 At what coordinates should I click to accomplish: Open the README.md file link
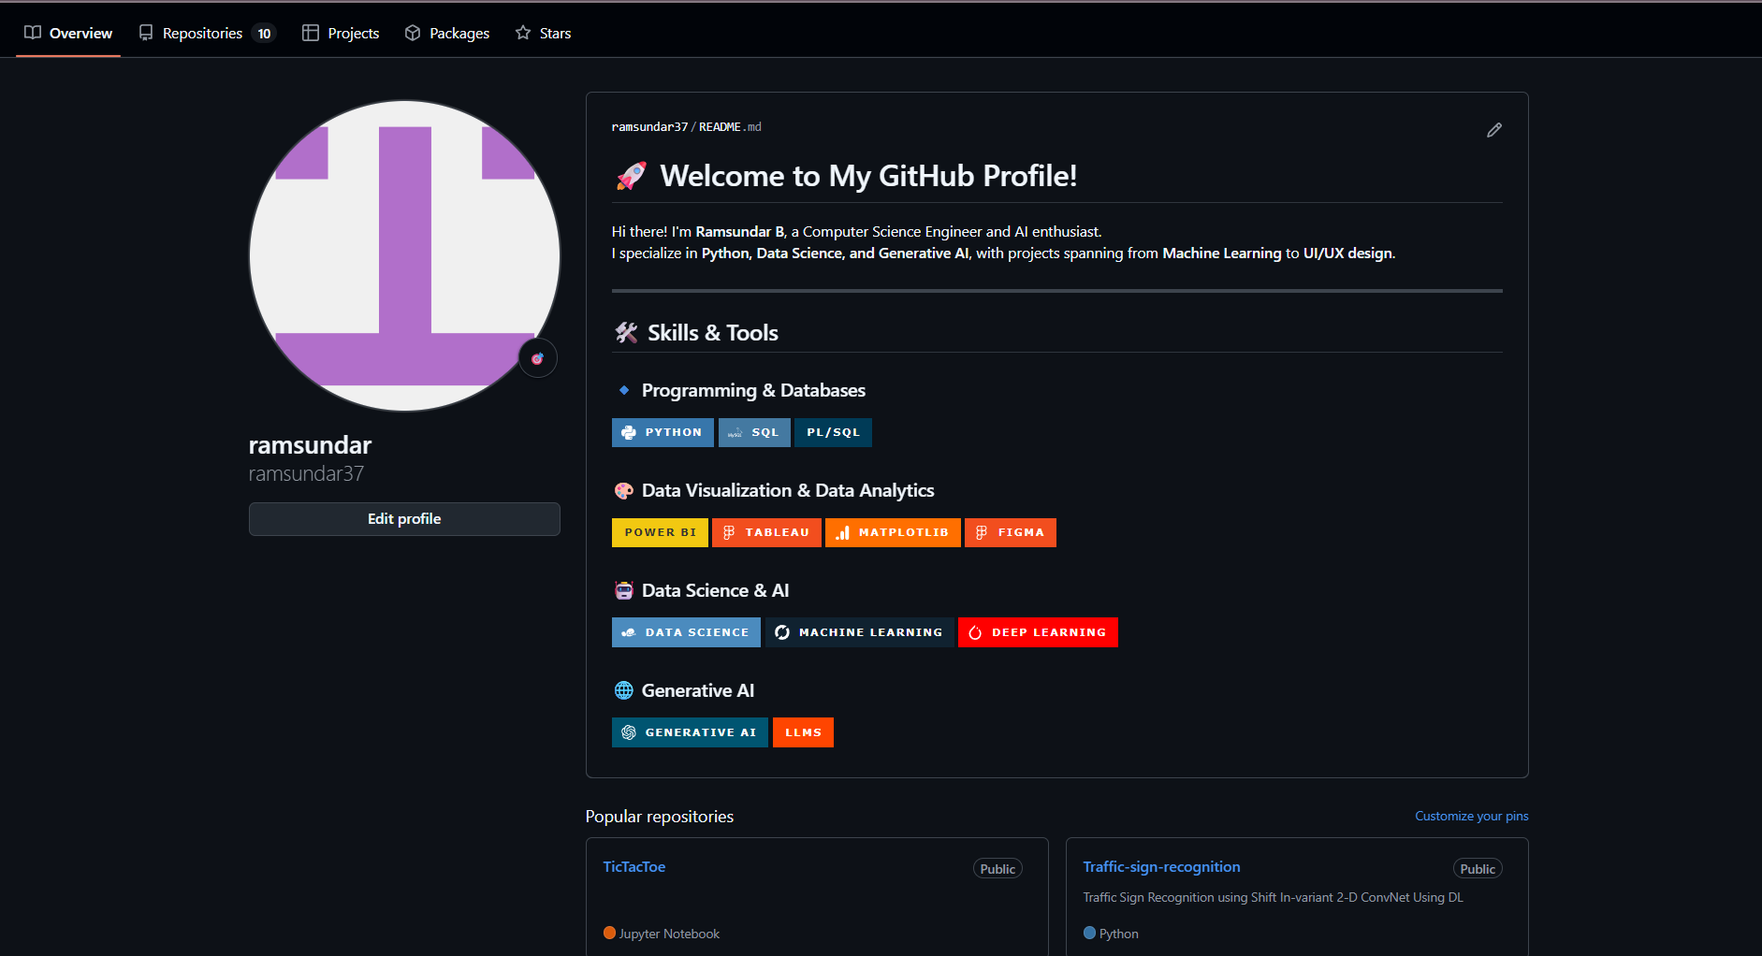point(730,127)
